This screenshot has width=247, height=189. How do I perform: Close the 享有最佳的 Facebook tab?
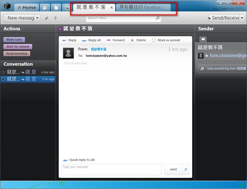(167, 7)
